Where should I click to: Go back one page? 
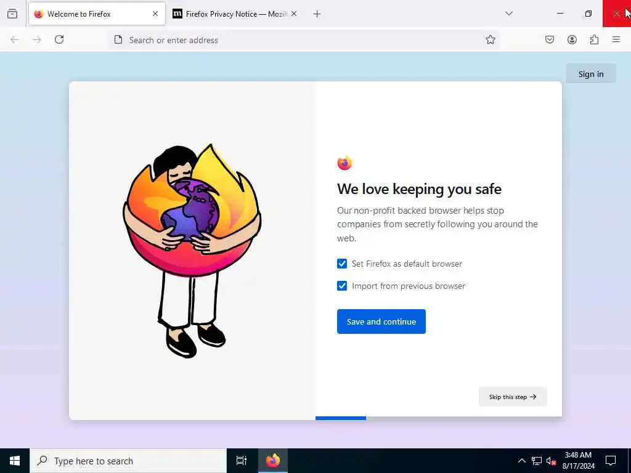(x=15, y=39)
